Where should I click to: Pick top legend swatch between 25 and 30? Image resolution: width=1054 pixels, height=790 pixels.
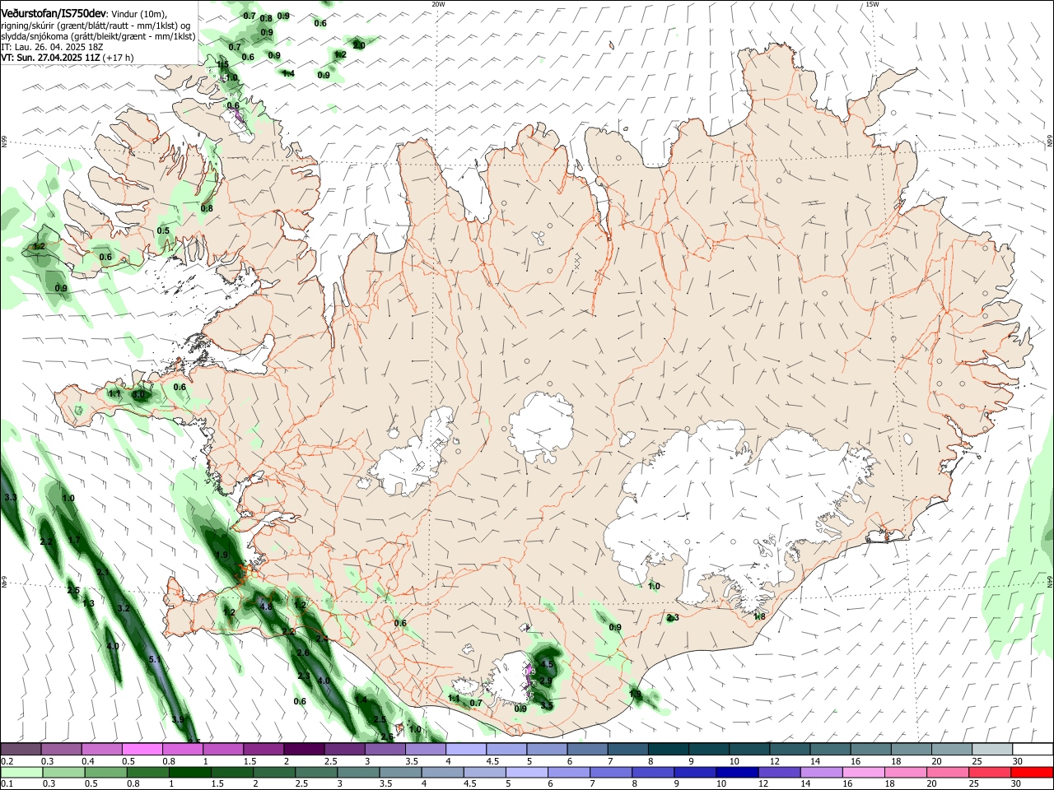[992, 749]
